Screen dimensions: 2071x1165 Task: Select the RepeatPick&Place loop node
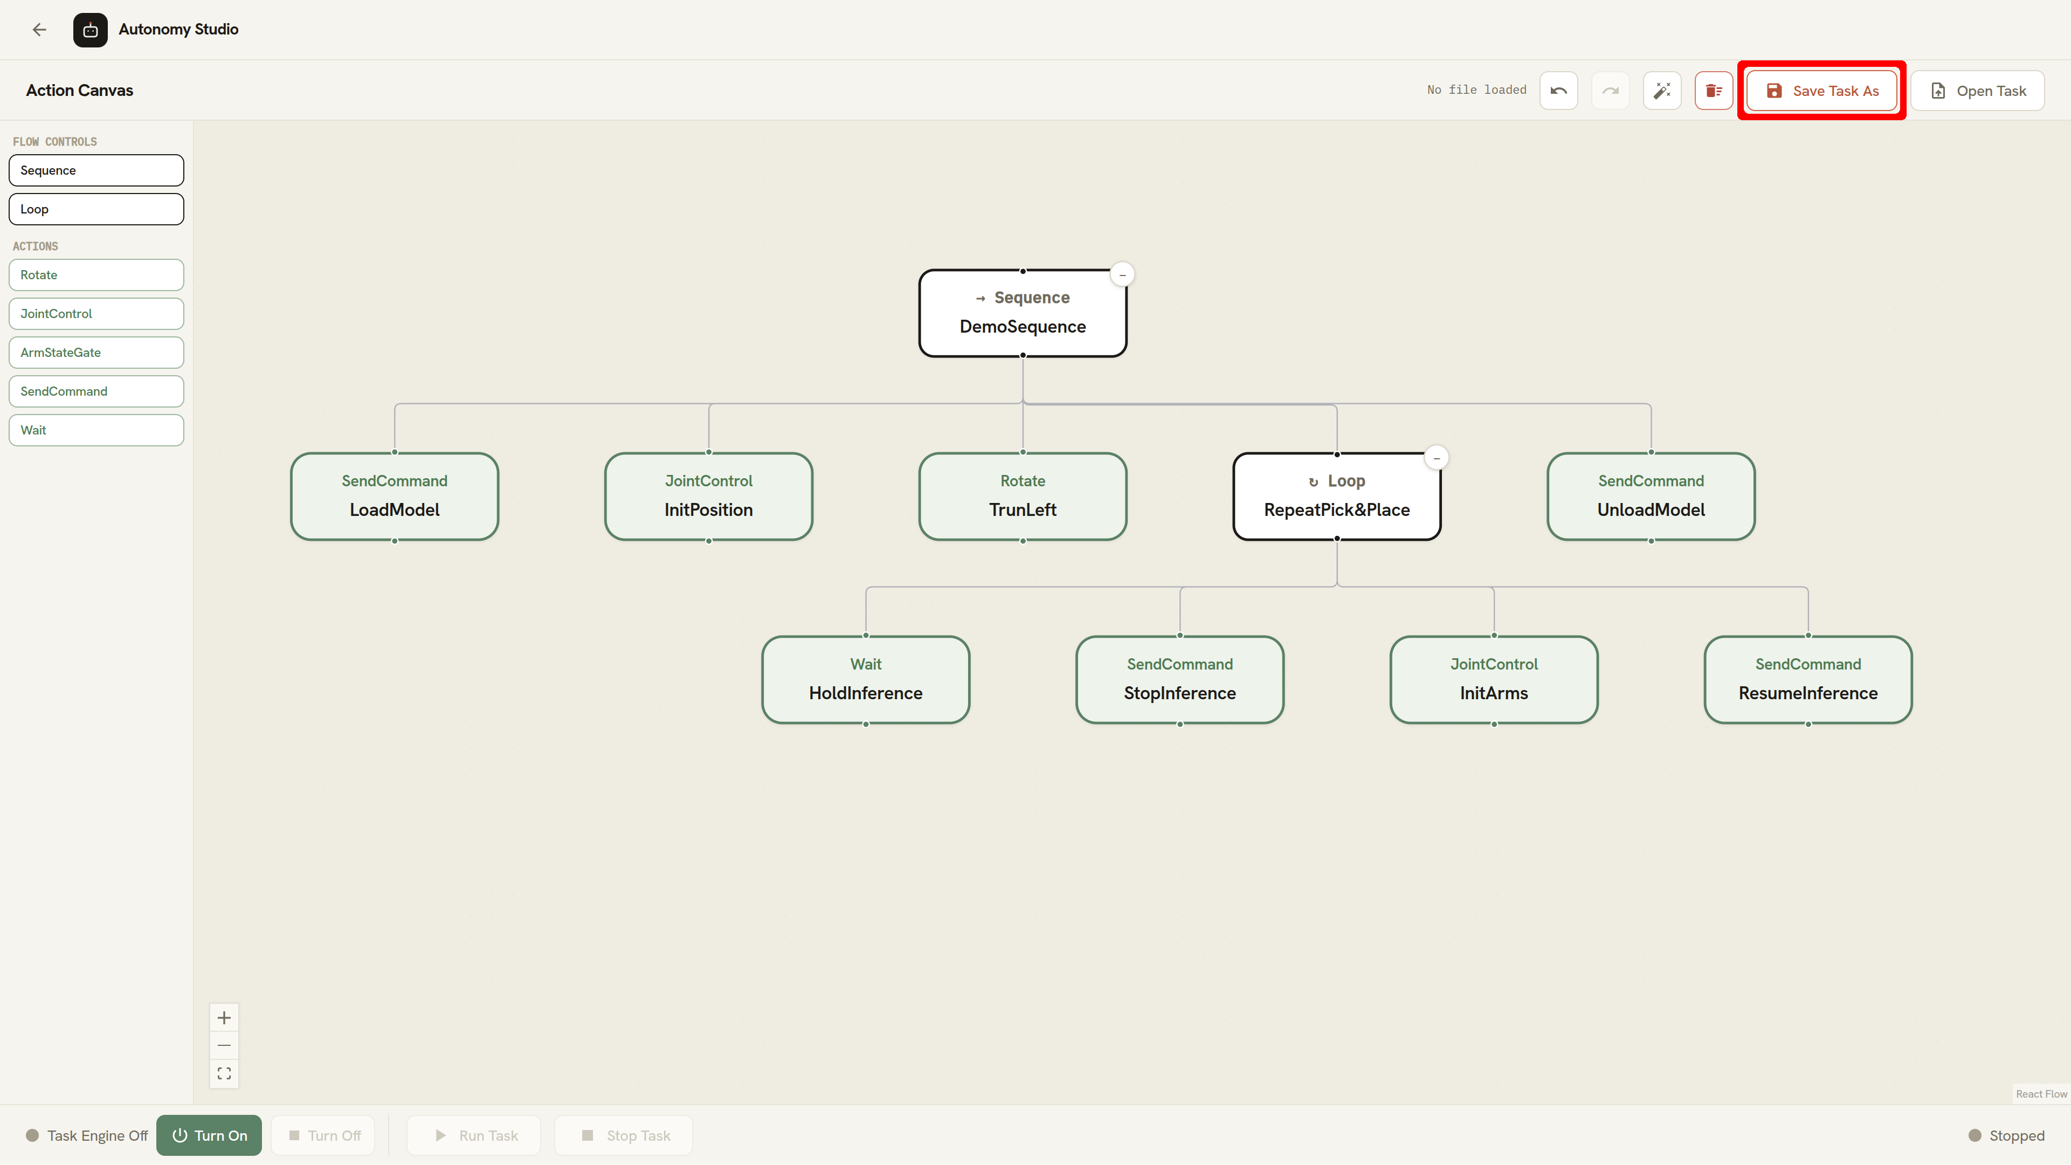pyautogui.click(x=1337, y=496)
